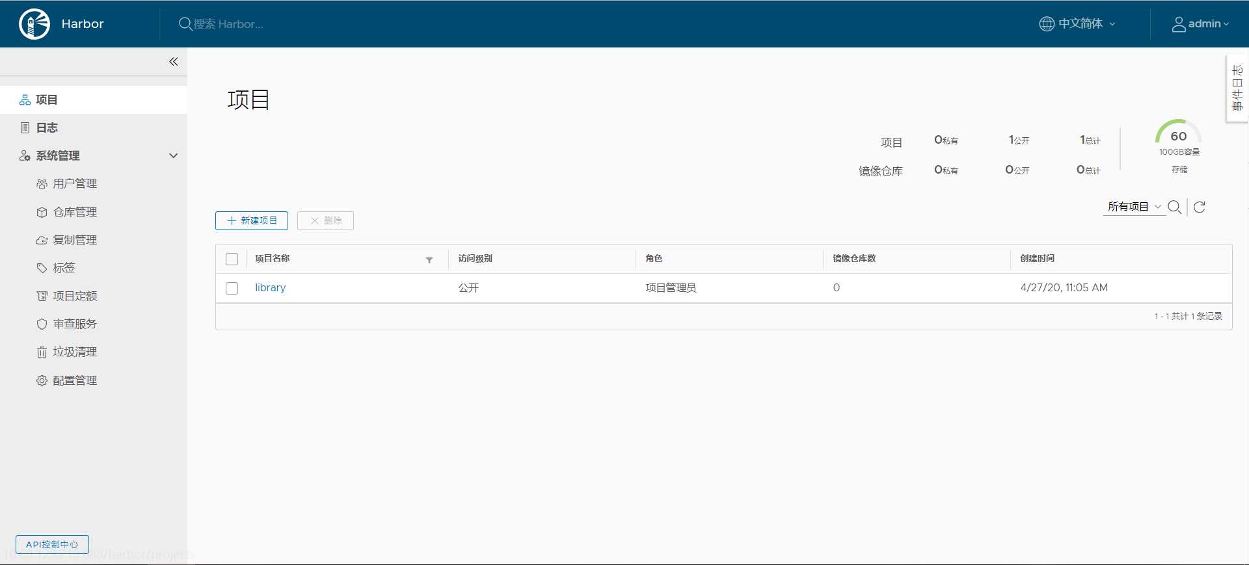Click the plus icon on 新建项目 button

(x=232, y=220)
